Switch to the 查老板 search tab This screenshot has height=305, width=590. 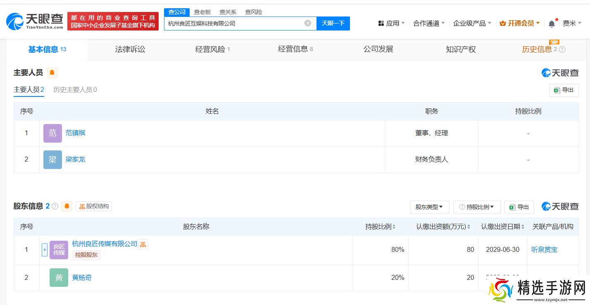tap(202, 12)
